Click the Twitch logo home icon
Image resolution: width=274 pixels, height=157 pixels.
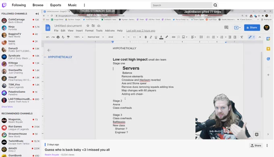pyautogui.click(x=4, y=5)
